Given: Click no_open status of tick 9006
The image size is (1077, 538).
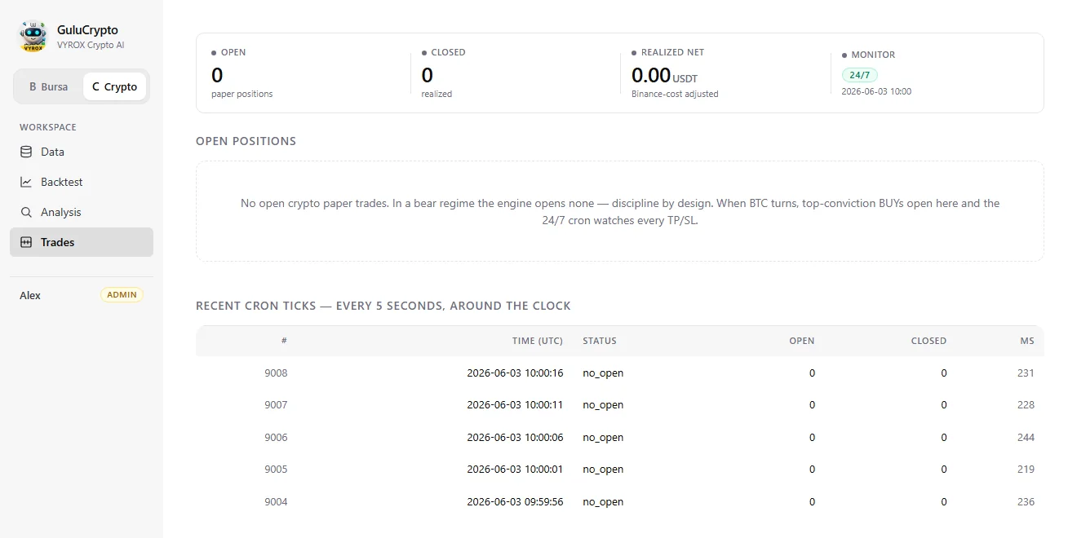Looking at the screenshot, I should (603, 438).
